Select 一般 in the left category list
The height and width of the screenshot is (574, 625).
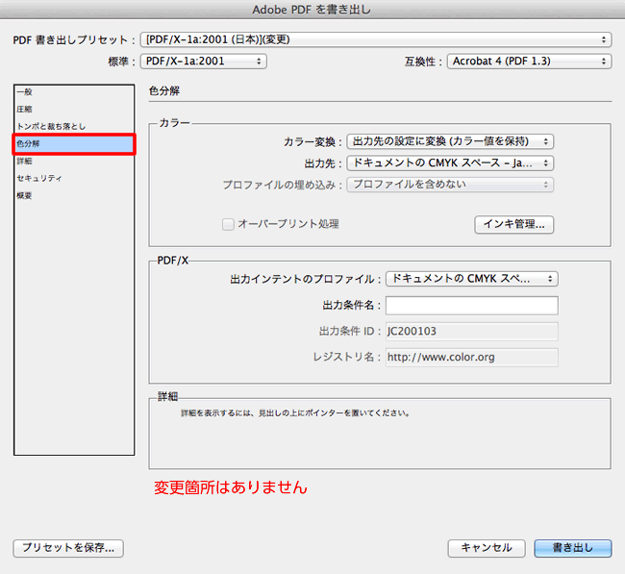coord(23,92)
